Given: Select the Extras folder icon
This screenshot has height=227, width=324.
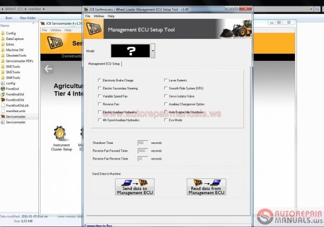Looking at the screenshot, I should (x=3, y=44).
